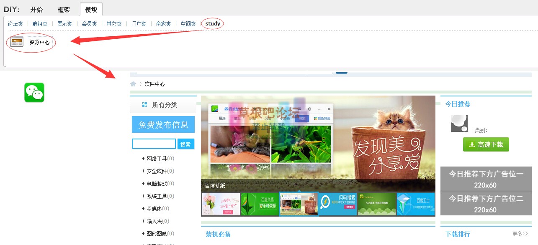Click inside the sidebar search input box
The height and width of the screenshot is (245, 538).
154,144
